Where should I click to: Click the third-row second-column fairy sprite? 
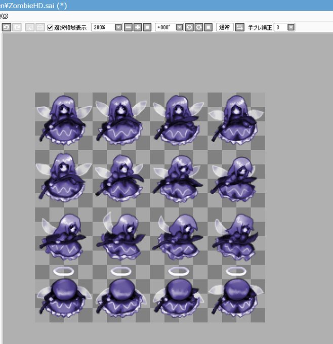(121, 236)
